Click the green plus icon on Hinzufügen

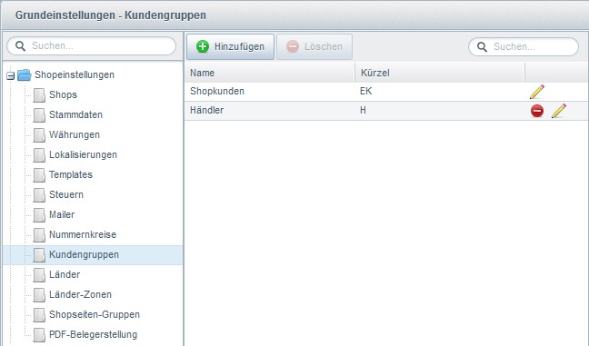point(203,46)
